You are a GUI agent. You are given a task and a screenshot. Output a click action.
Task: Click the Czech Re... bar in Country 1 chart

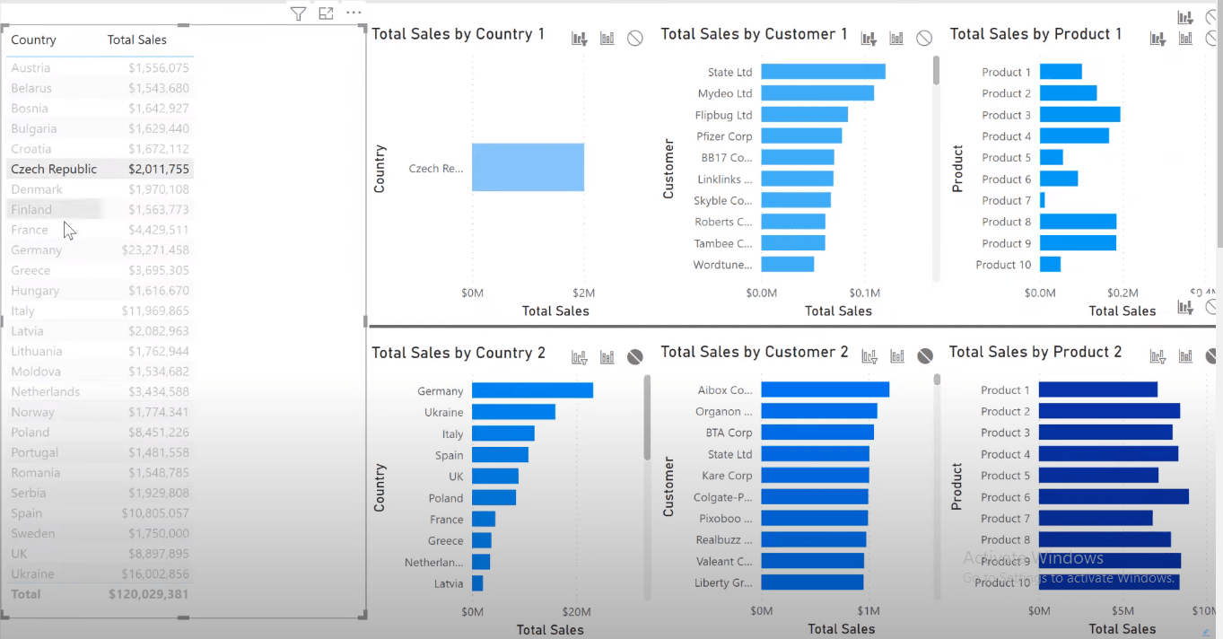(x=528, y=167)
